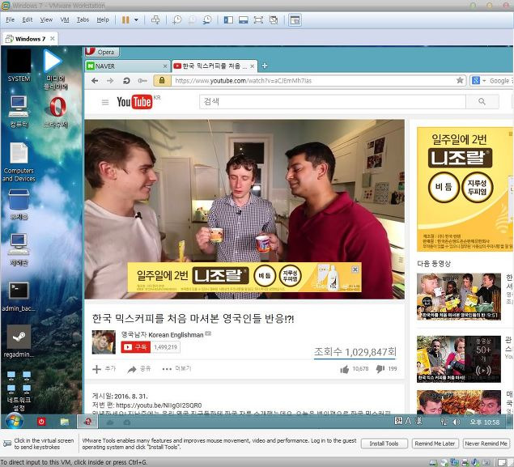Close the YouTube browser tab
The height and width of the screenshot is (467, 514).
[252, 66]
